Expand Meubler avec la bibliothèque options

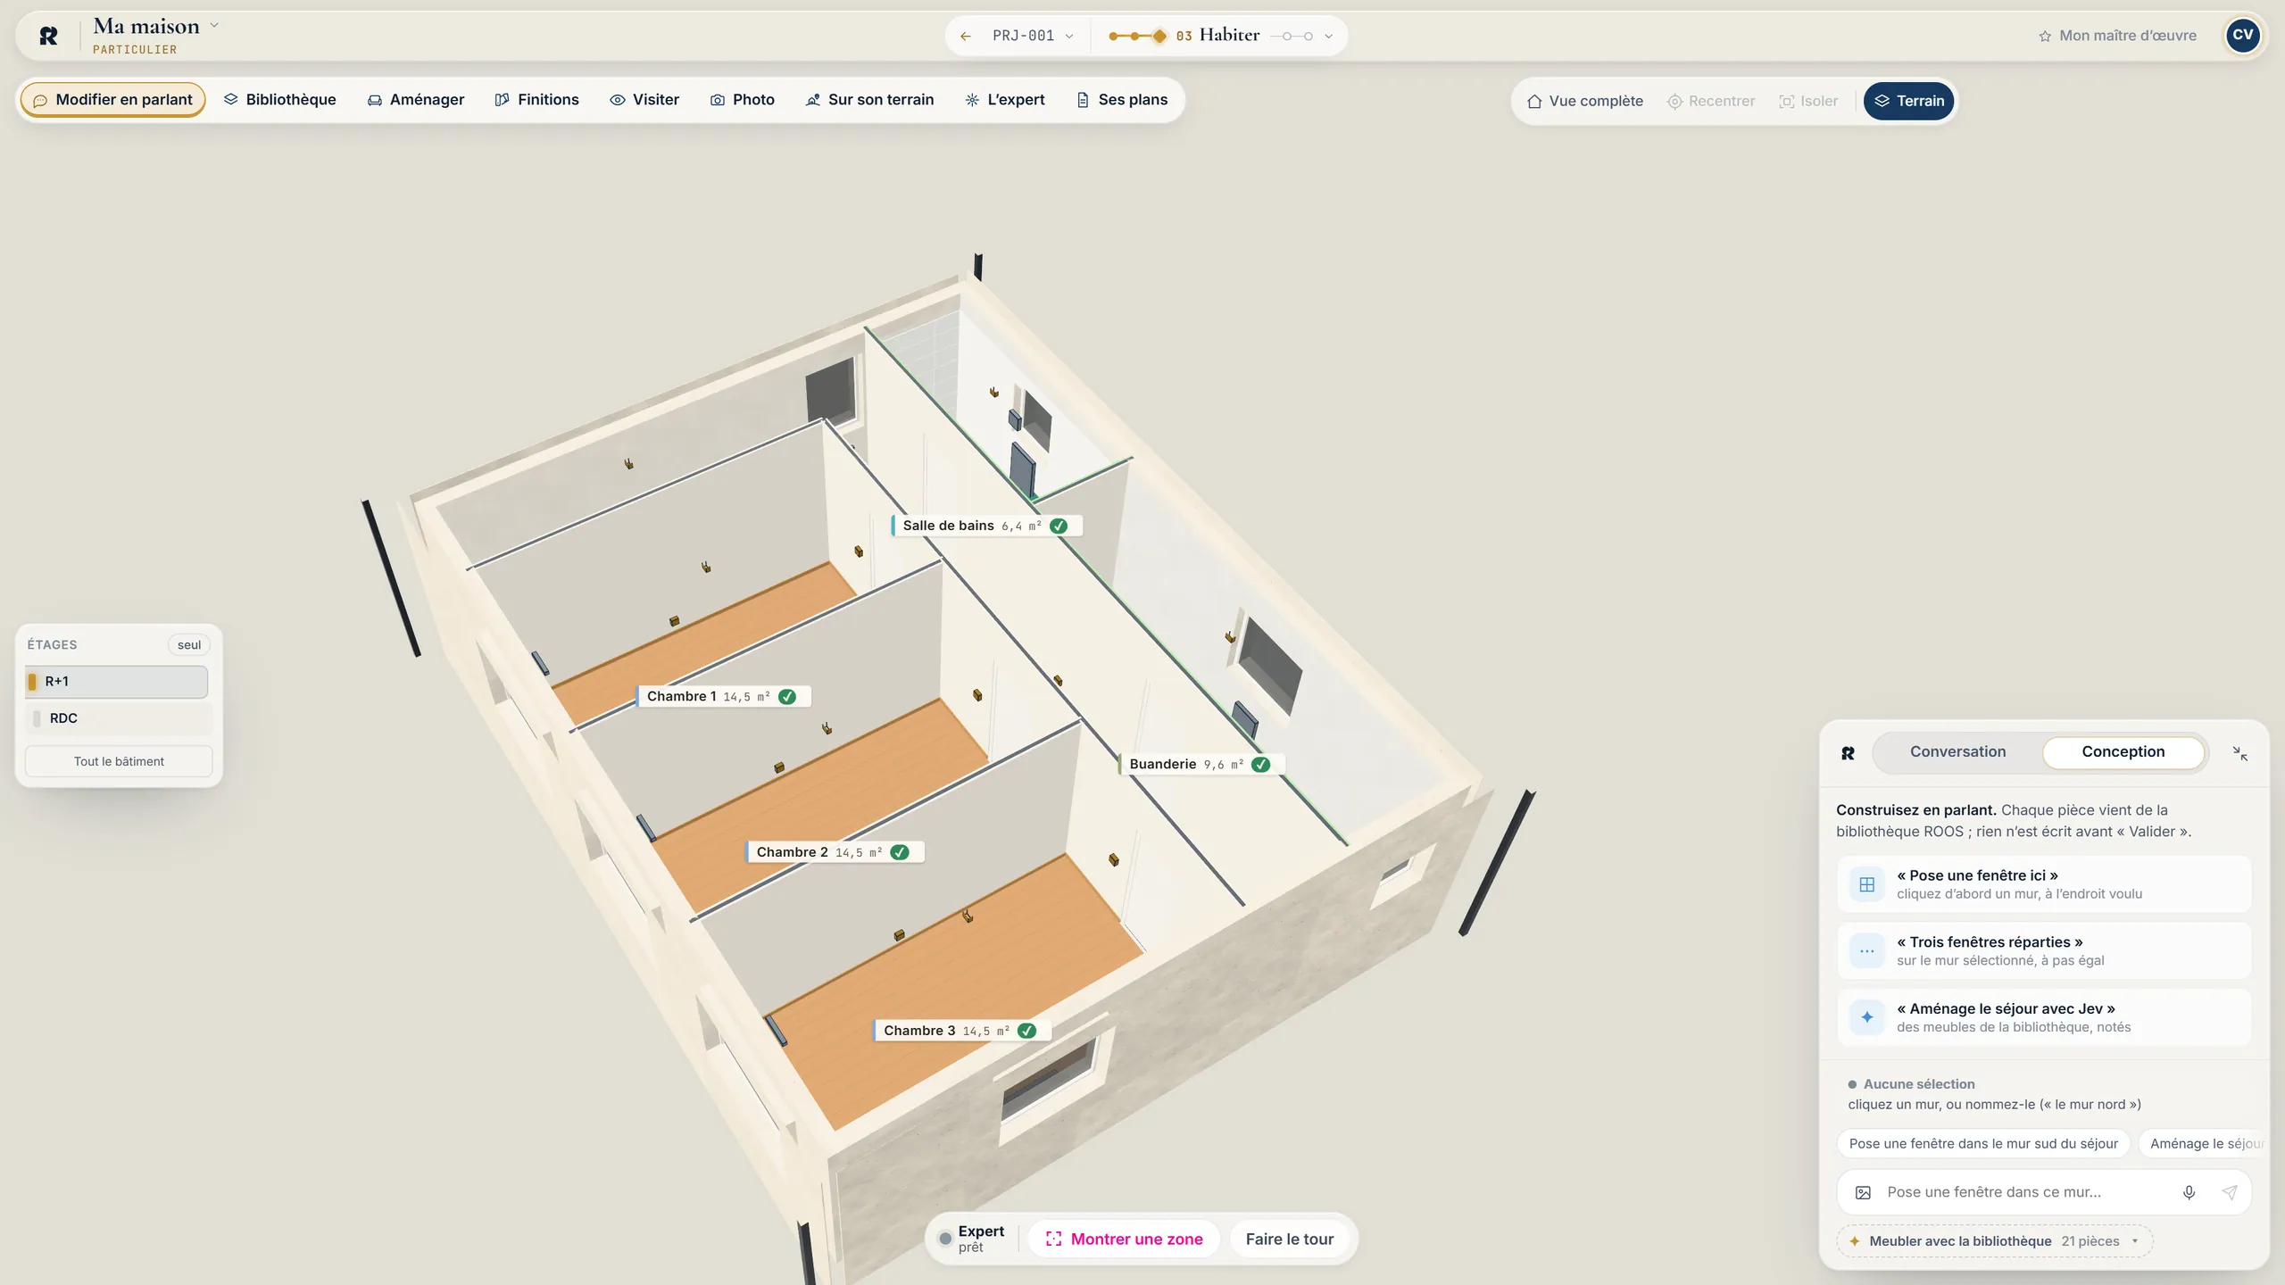pos(1994,1241)
